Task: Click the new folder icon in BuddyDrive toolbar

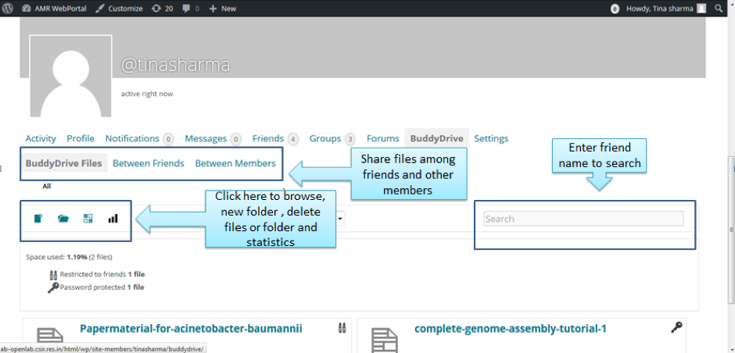Action: 63,219
